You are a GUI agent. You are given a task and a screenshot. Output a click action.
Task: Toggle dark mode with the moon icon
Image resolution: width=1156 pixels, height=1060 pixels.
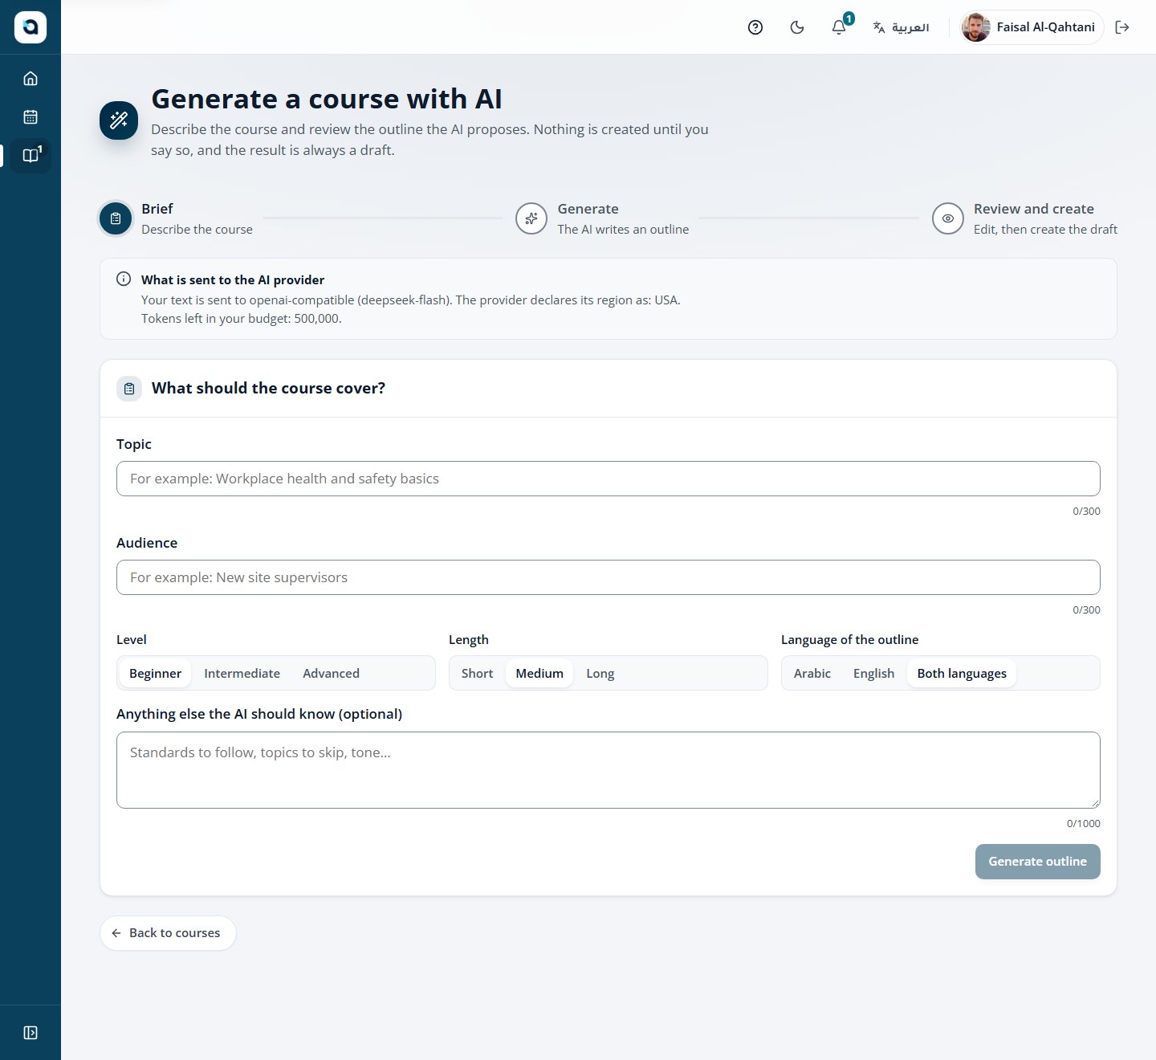click(x=797, y=27)
